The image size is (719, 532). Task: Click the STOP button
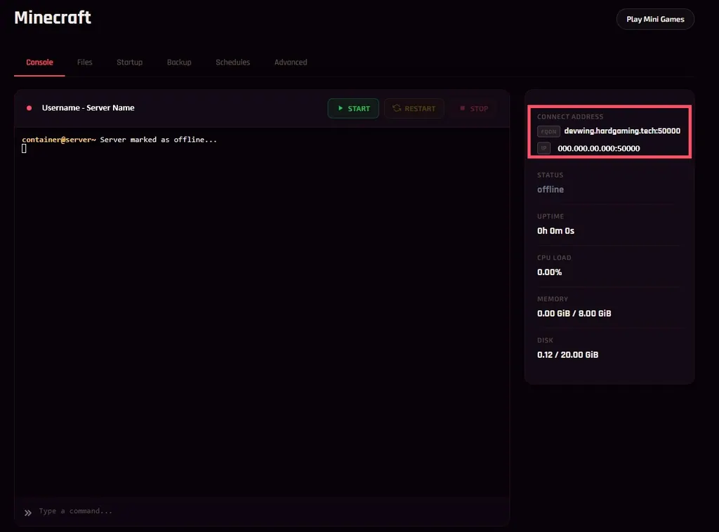click(x=474, y=109)
